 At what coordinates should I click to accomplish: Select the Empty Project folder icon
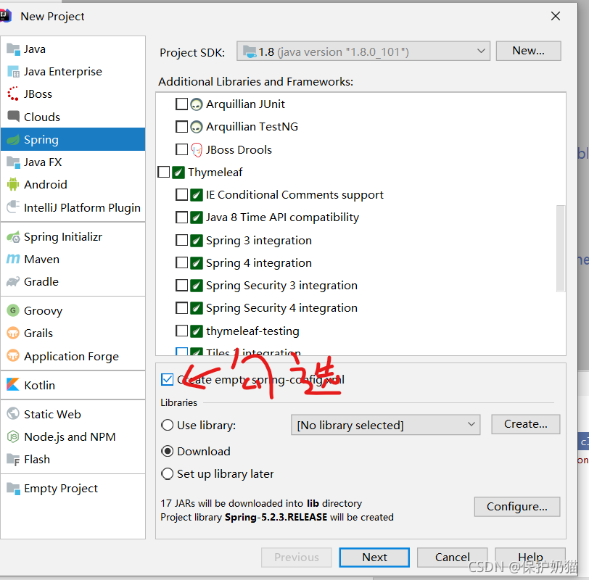coord(14,489)
